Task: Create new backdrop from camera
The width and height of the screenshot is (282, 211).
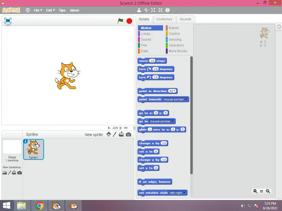Action: (20, 173)
